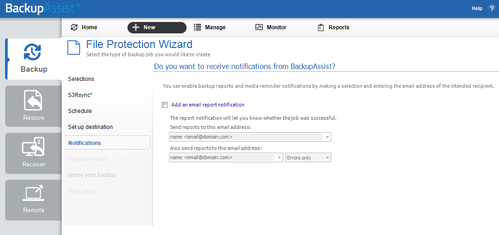
Task: Click the Remote label in the sidebar
Action: click(x=33, y=210)
